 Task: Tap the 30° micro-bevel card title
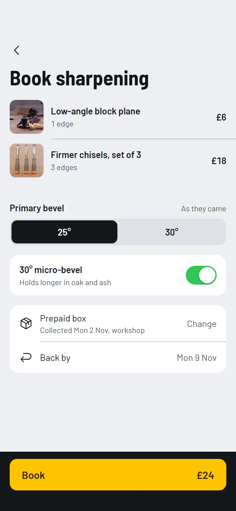tap(51, 270)
